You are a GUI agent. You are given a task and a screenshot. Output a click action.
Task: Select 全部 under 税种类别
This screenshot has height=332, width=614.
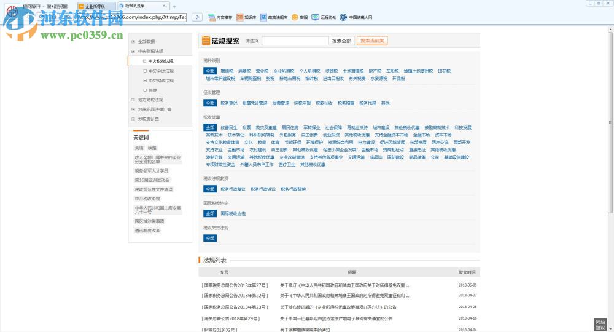[x=210, y=71]
